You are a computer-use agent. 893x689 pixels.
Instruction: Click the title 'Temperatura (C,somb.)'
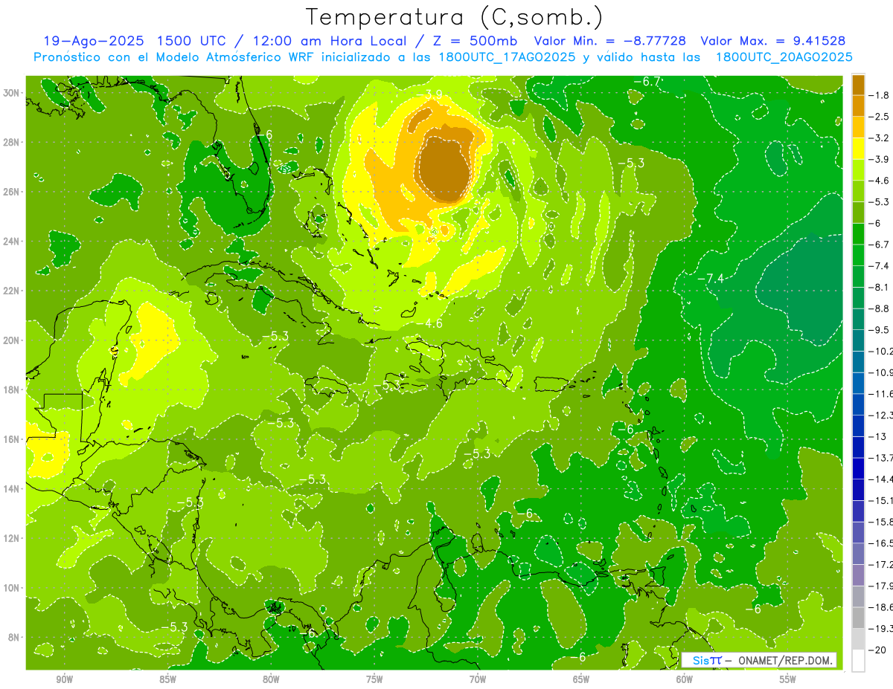(455, 17)
